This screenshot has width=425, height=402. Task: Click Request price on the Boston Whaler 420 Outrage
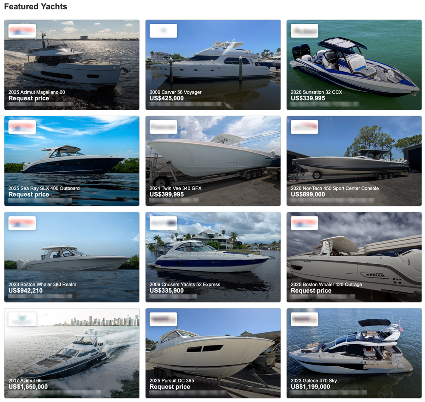311,291
